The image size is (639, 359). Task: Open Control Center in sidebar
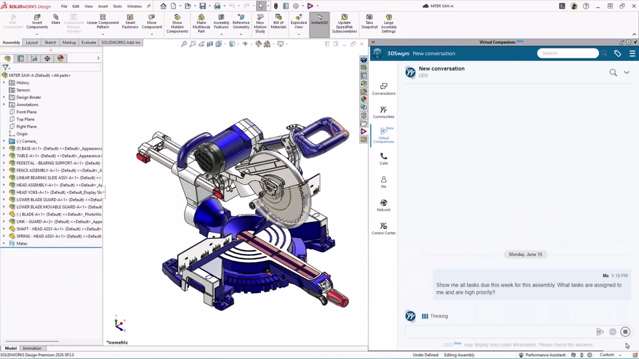[383, 228]
